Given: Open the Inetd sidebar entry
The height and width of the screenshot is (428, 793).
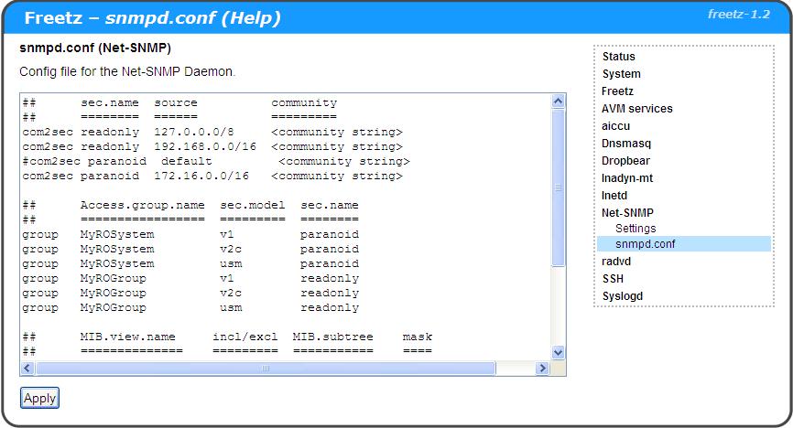Looking at the screenshot, I should coord(615,196).
